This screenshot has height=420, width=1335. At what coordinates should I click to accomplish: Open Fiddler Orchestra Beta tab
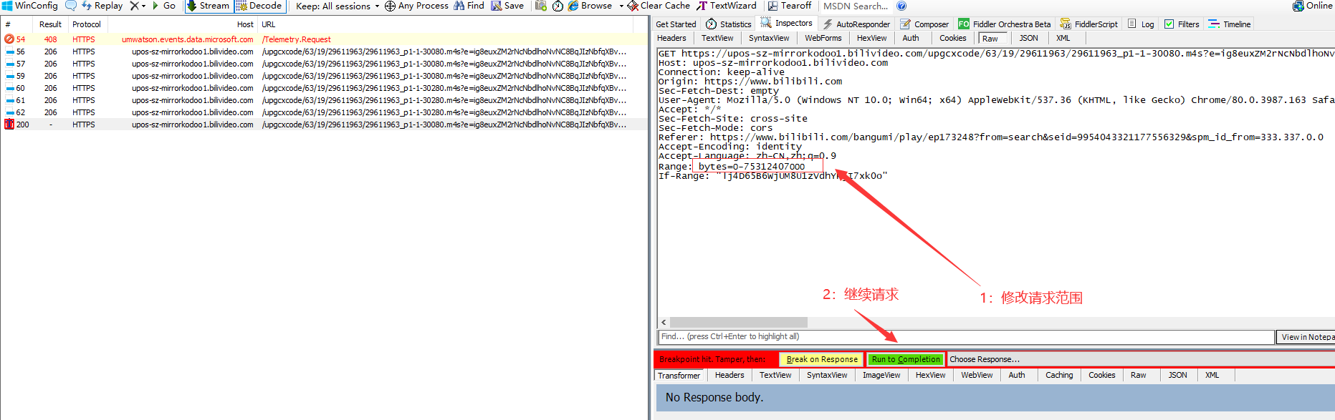(1005, 24)
